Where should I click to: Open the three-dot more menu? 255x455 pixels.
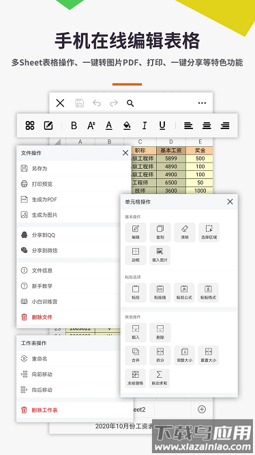[202, 103]
